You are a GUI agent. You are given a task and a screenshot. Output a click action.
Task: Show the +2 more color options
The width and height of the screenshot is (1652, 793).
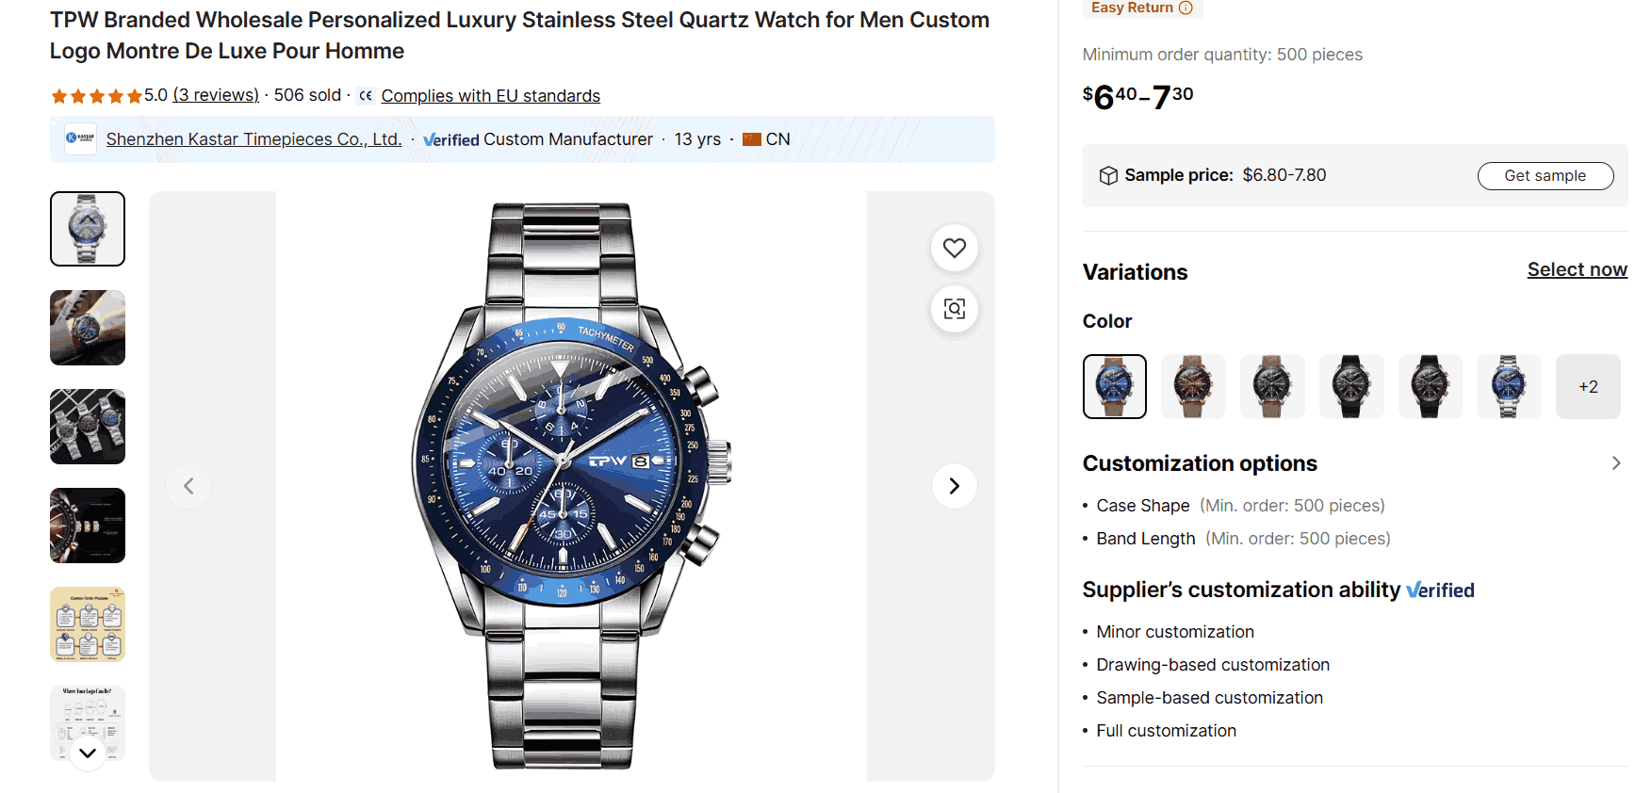1588,386
